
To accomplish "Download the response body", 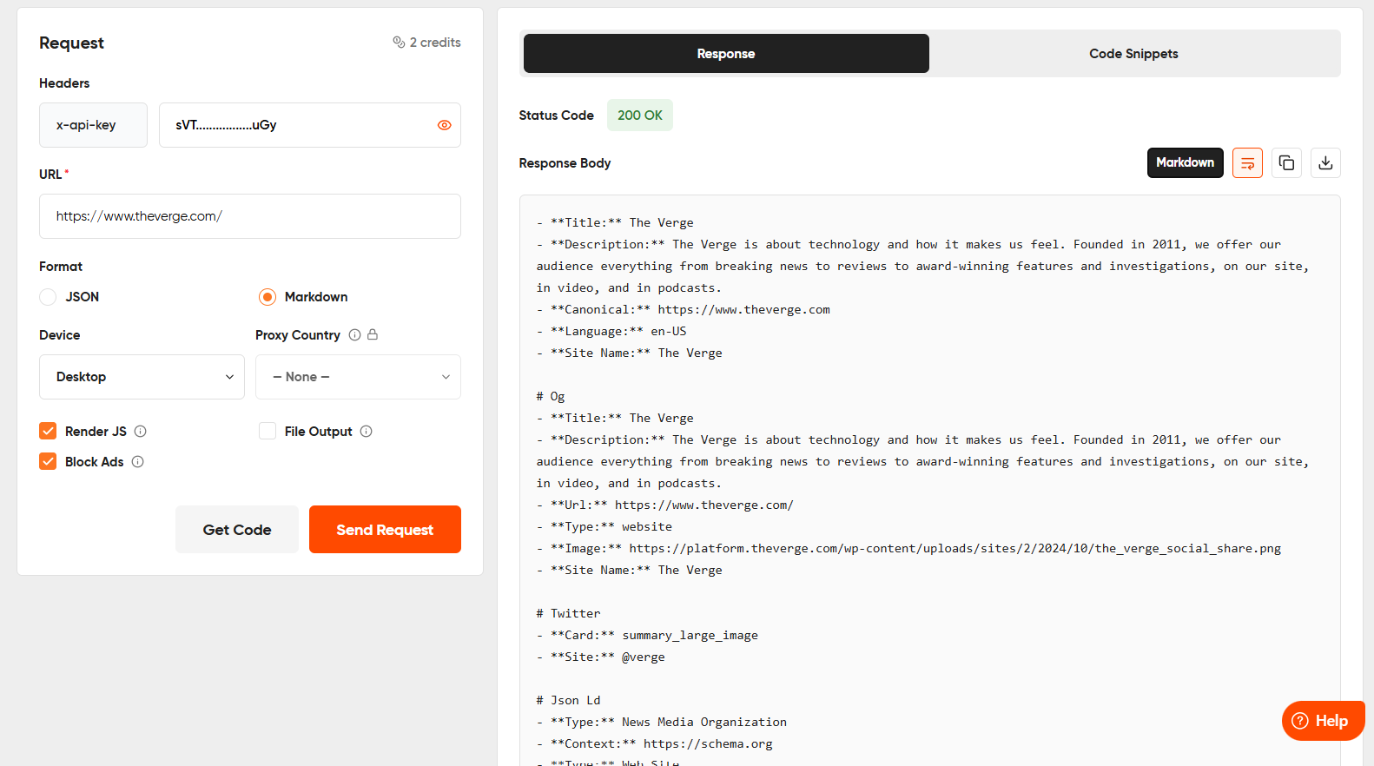I will (1325, 162).
